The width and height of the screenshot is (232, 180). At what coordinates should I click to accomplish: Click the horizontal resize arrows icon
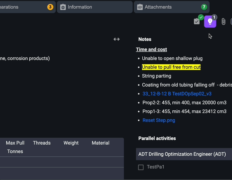pos(117,39)
